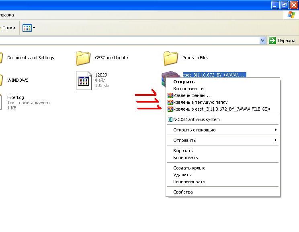Screen dimensions: 299x232
Task: Click the address bar input field
Action: 130,40
